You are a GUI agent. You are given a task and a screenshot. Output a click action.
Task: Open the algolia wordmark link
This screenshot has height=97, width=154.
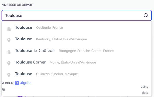point(26,83)
